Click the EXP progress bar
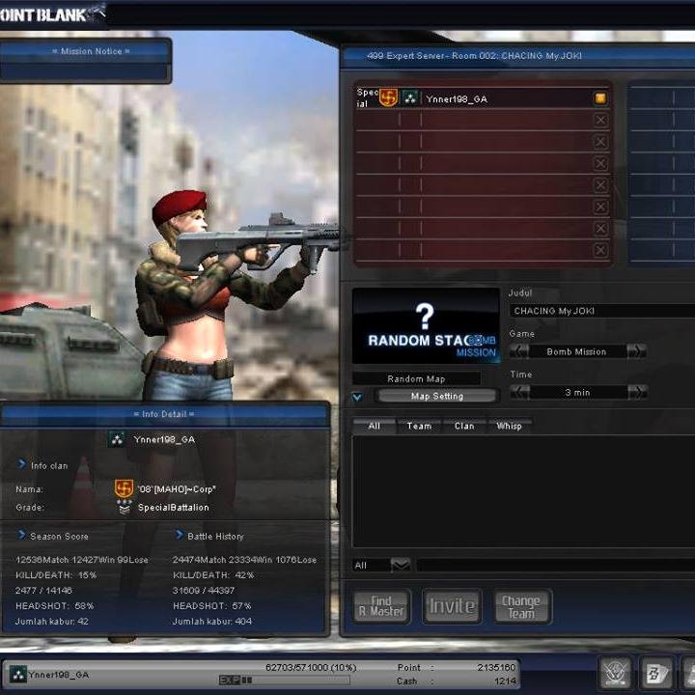The width and height of the screenshot is (695, 695). [285, 680]
